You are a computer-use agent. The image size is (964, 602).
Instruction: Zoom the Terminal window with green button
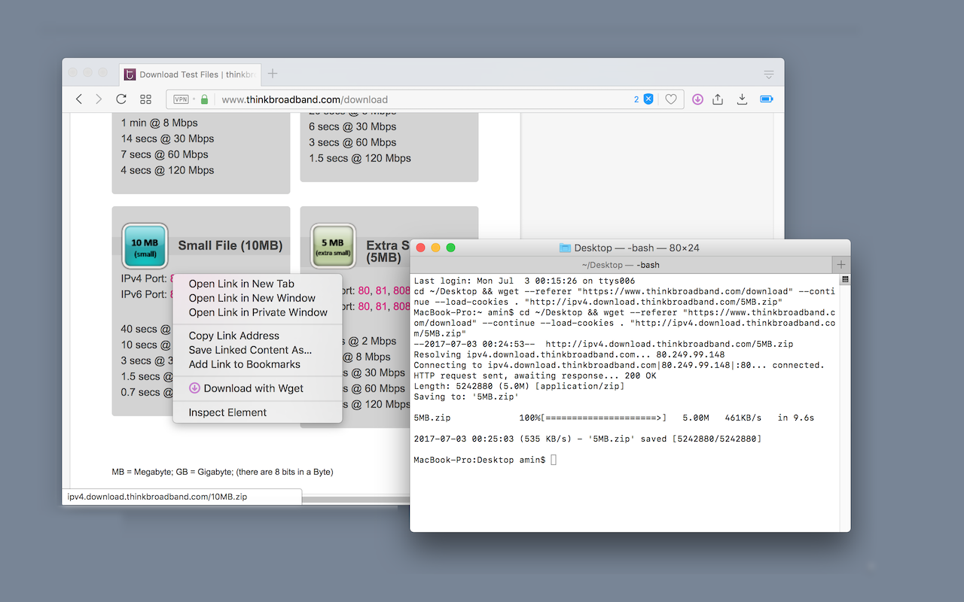pos(451,248)
